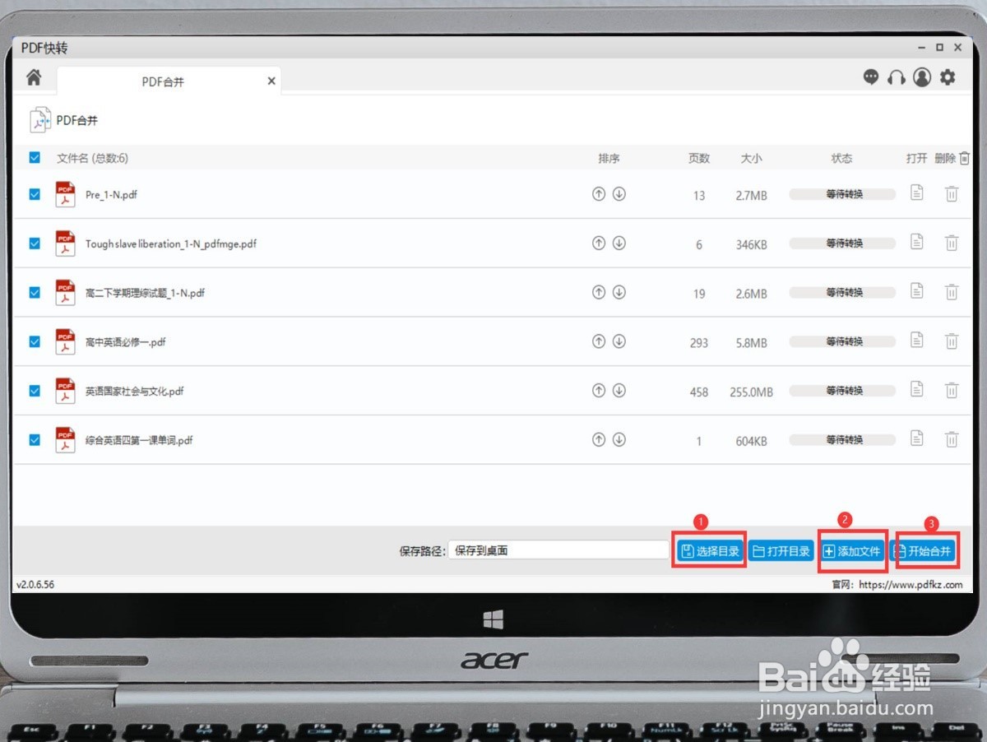Move 高中英语必修一.pdf down
Image resolution: width=987 pixels, height=742 pixels.
(619, 341)
